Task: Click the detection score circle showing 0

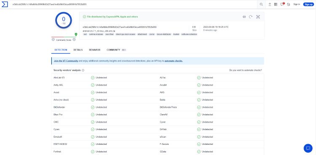Action: coord(64,20)
